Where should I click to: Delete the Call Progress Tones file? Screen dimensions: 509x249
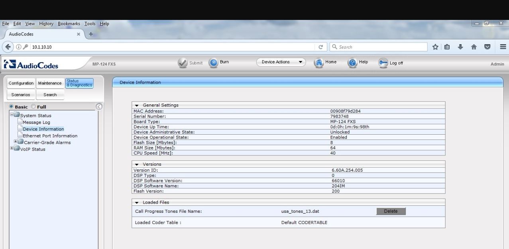(391, 211)
